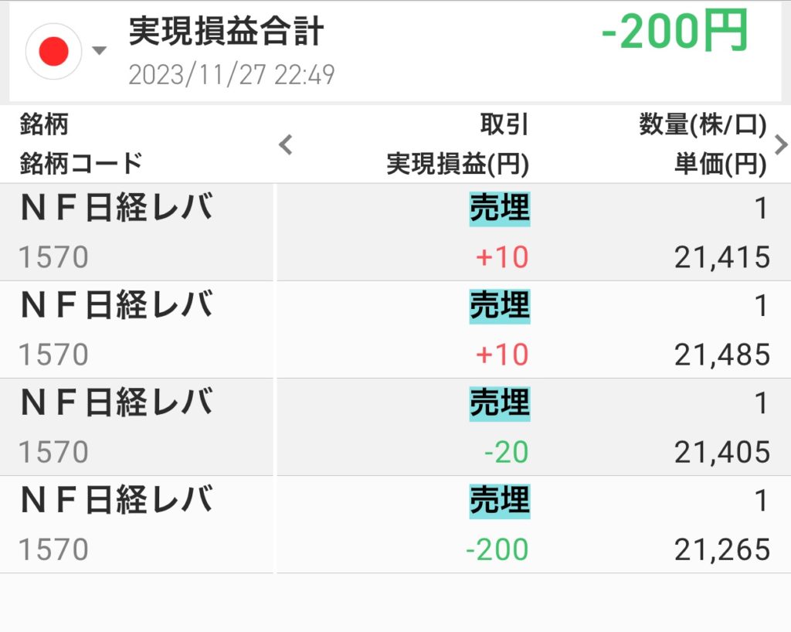Select the 売埋 badge beside the -200 loss
The width and height of the screenshot is (791, 632).
(499, 501)
